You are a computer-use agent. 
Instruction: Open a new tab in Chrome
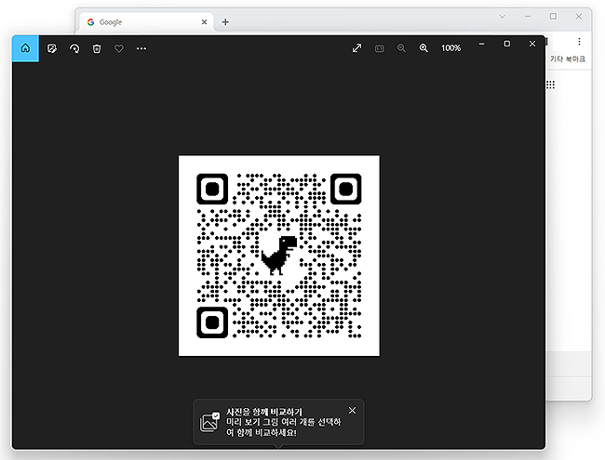(x=225, y=22)
